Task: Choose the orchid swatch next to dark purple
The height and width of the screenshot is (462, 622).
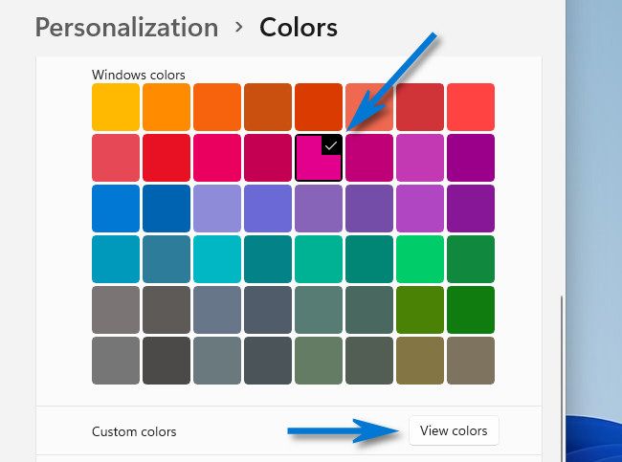Action: (x=420, y=158)
